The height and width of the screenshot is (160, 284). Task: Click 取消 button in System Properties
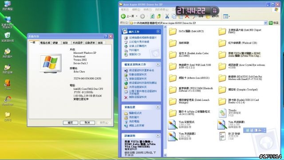point(87,123)
